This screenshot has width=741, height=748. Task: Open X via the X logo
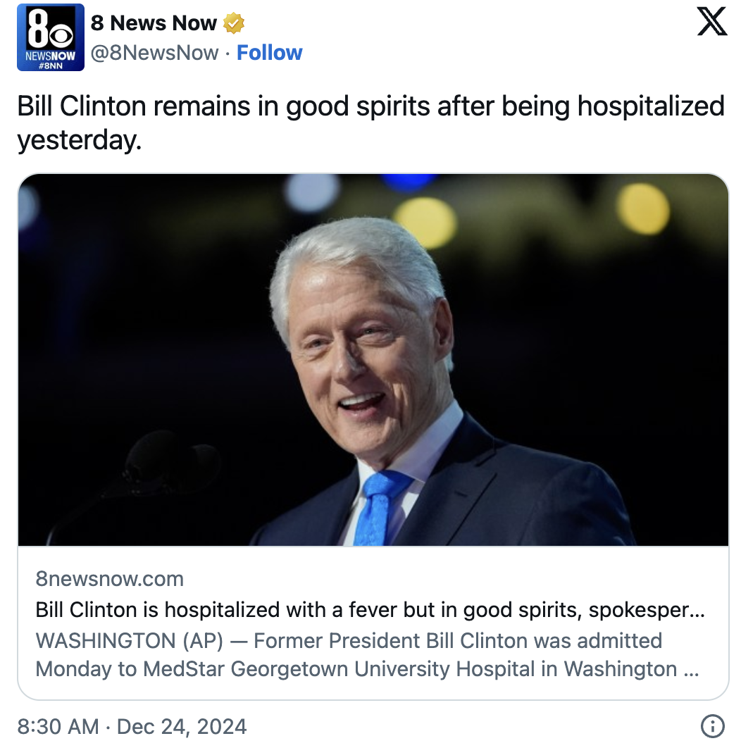(711, 22)
